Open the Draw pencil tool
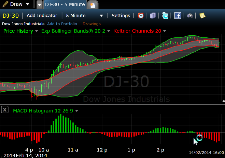Screen dimensions: 225x158 click(5, 4)
